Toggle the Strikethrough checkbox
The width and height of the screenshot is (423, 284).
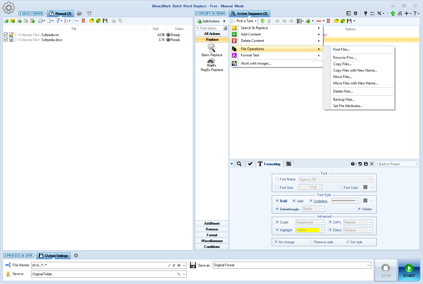point(277,209)
